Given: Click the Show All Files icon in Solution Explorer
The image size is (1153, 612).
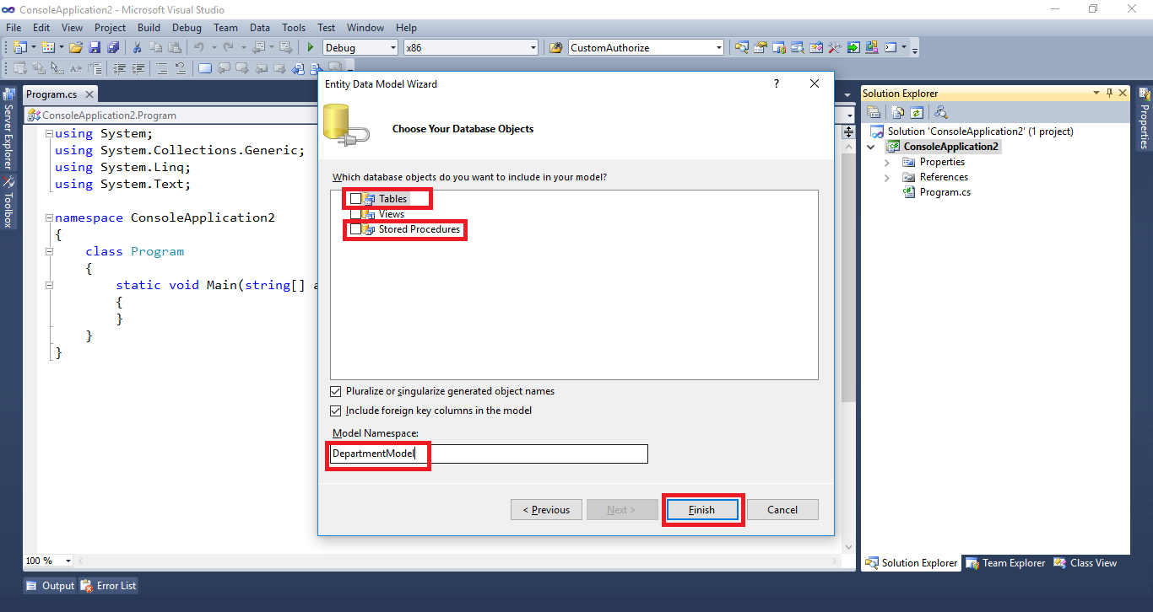Looking at the screenshot, I should (897, 111).
